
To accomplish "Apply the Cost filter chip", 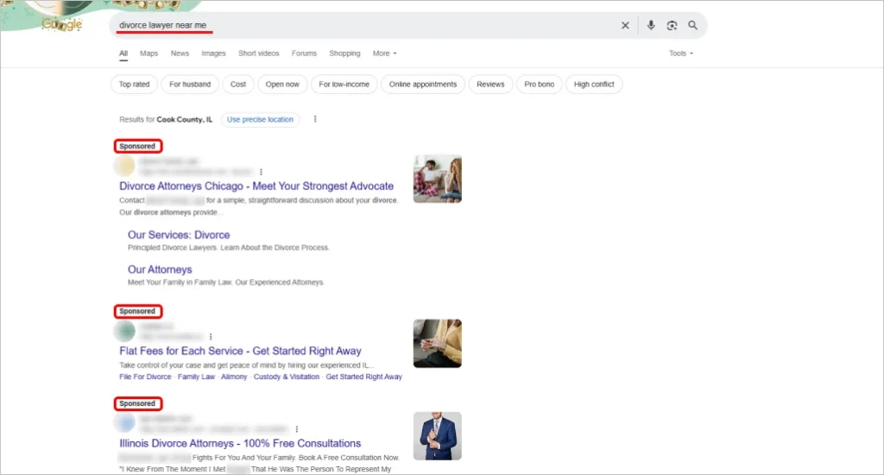I will (238, 85).
